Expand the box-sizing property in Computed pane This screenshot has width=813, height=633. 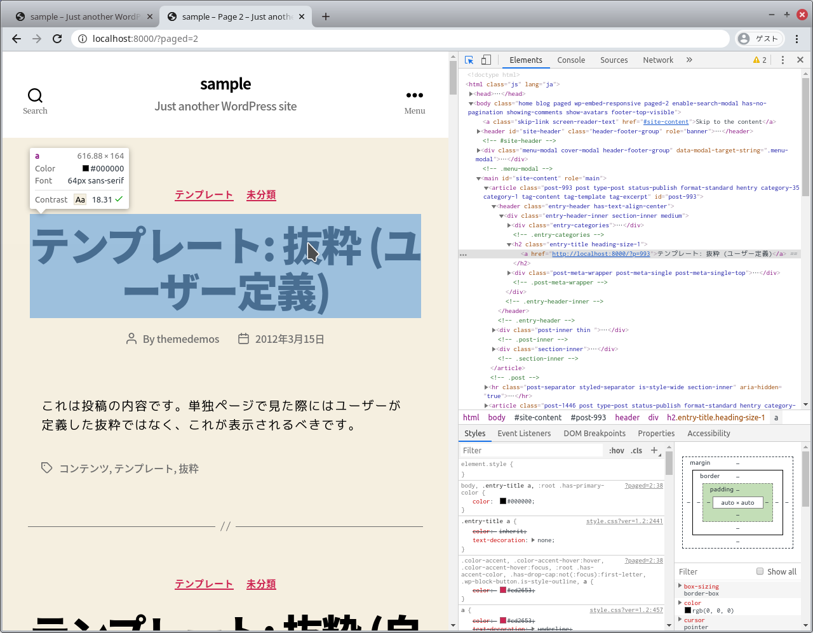coord(680,586)
